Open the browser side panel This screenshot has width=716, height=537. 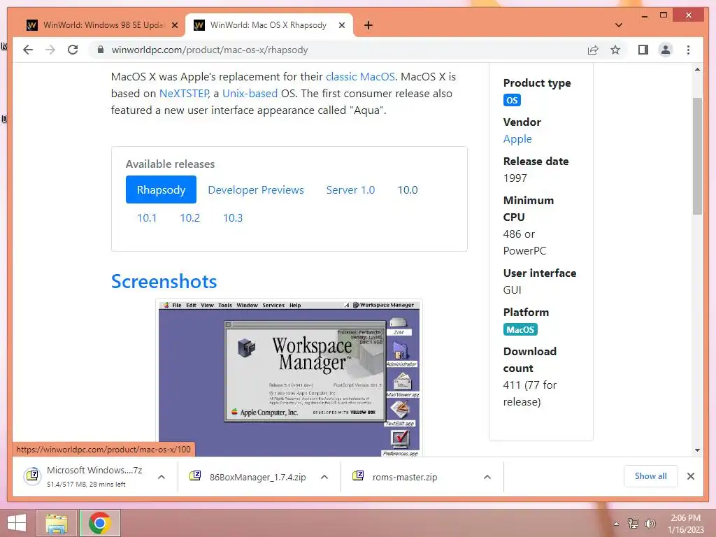point(643,50)
